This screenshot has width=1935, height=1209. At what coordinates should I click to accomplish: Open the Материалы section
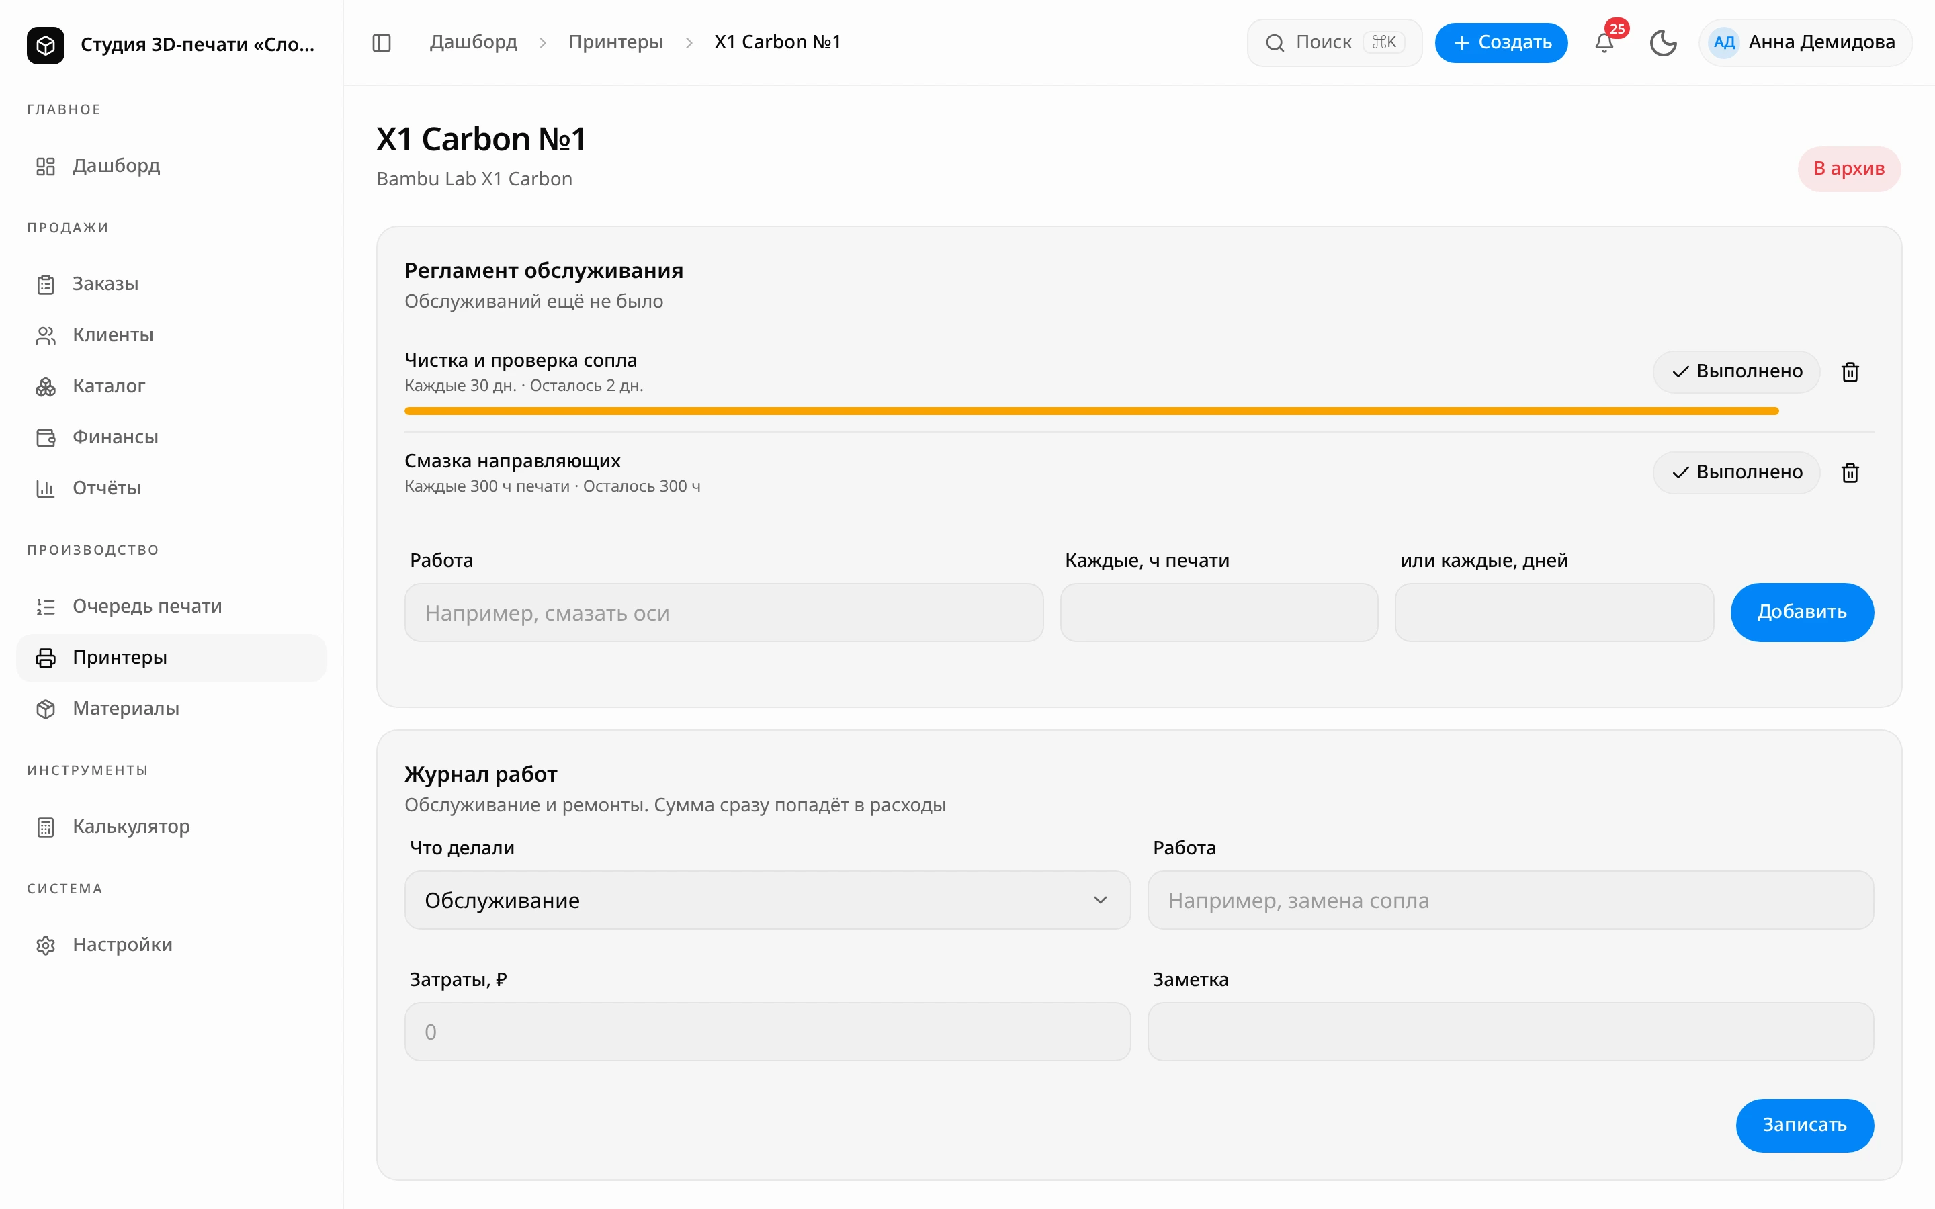coord(171,709)
